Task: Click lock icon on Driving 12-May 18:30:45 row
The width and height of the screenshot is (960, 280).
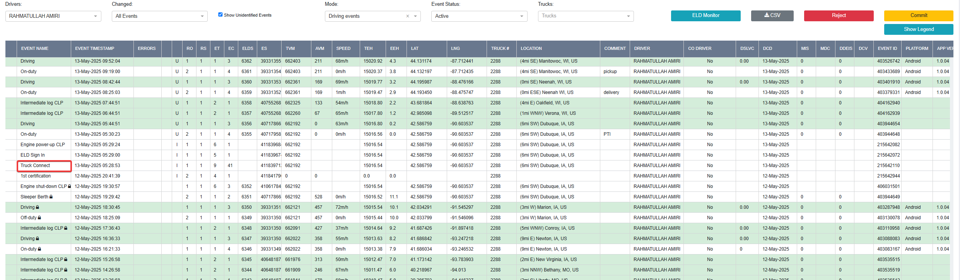Action: 37,207
